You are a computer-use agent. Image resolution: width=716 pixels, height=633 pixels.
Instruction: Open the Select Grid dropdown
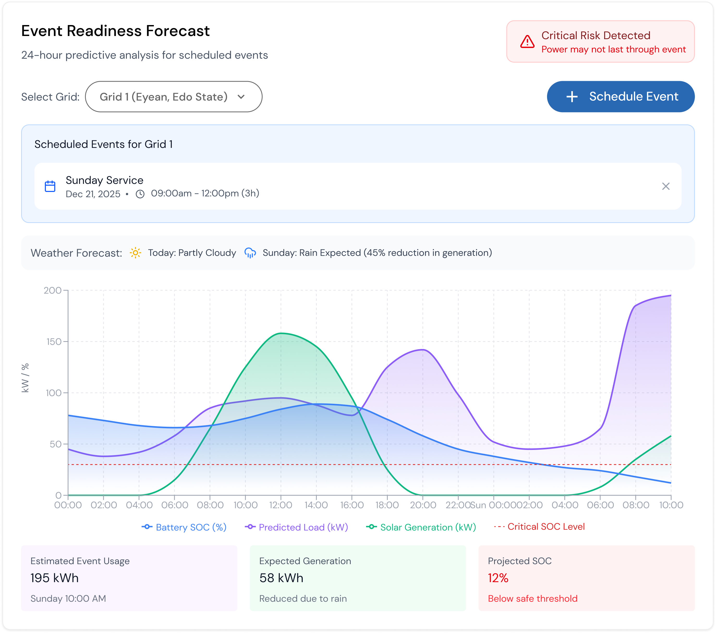173,97
